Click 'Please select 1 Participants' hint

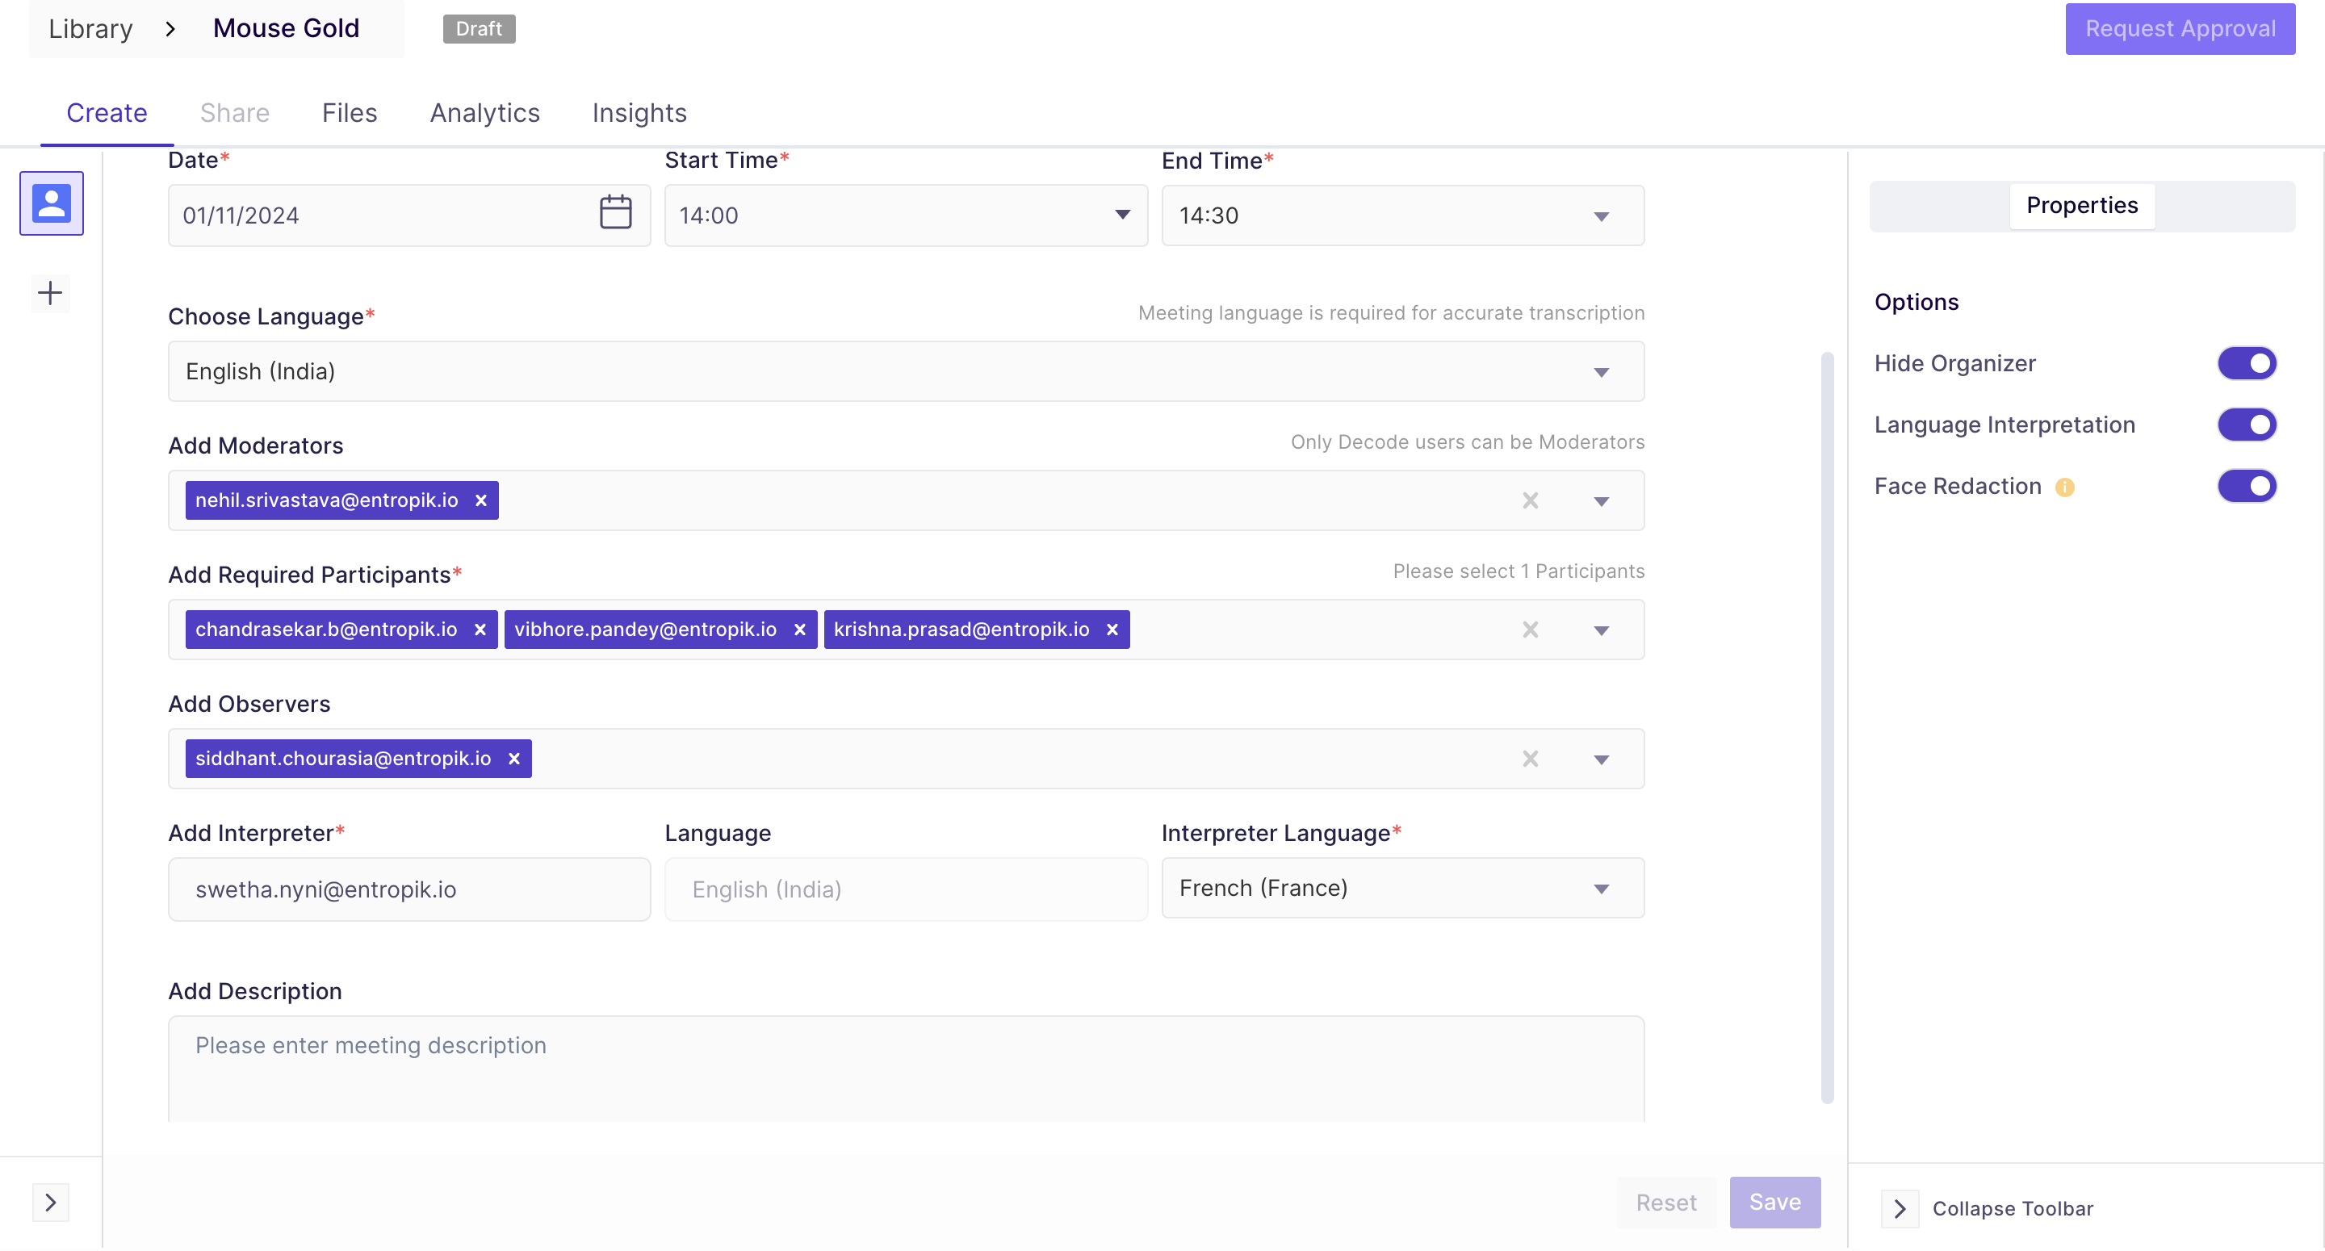(1519, 571)
